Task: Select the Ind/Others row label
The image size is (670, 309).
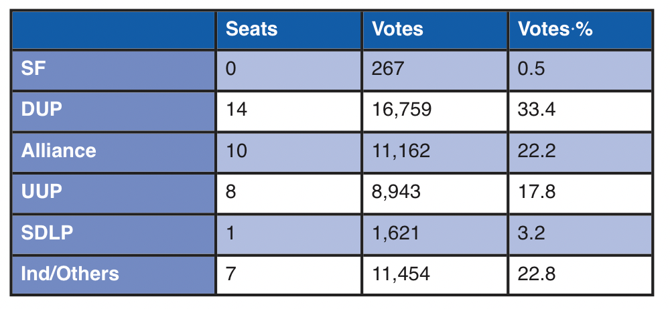Action: coord(70,273)
